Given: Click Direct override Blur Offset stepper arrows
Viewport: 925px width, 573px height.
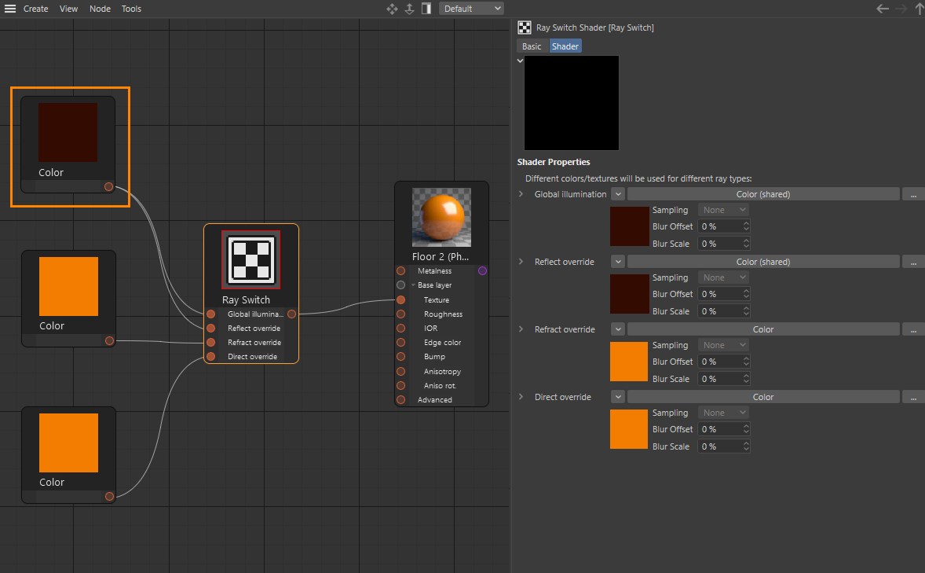Looking at the screenshot, I should [x=746, y=429].
